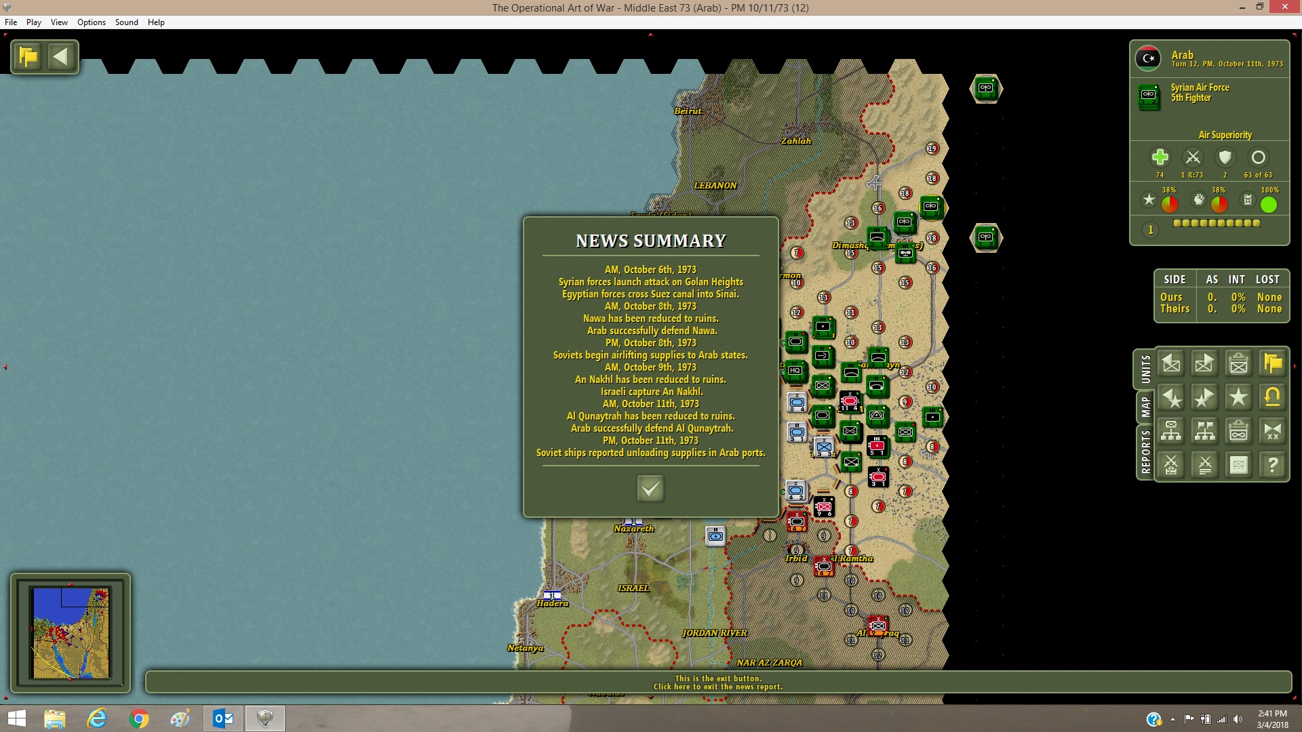The height and width of the screenshot is (732, 1302).
Task: Click the proficiency 38% pie indicator
Action: coord(1170,204)
